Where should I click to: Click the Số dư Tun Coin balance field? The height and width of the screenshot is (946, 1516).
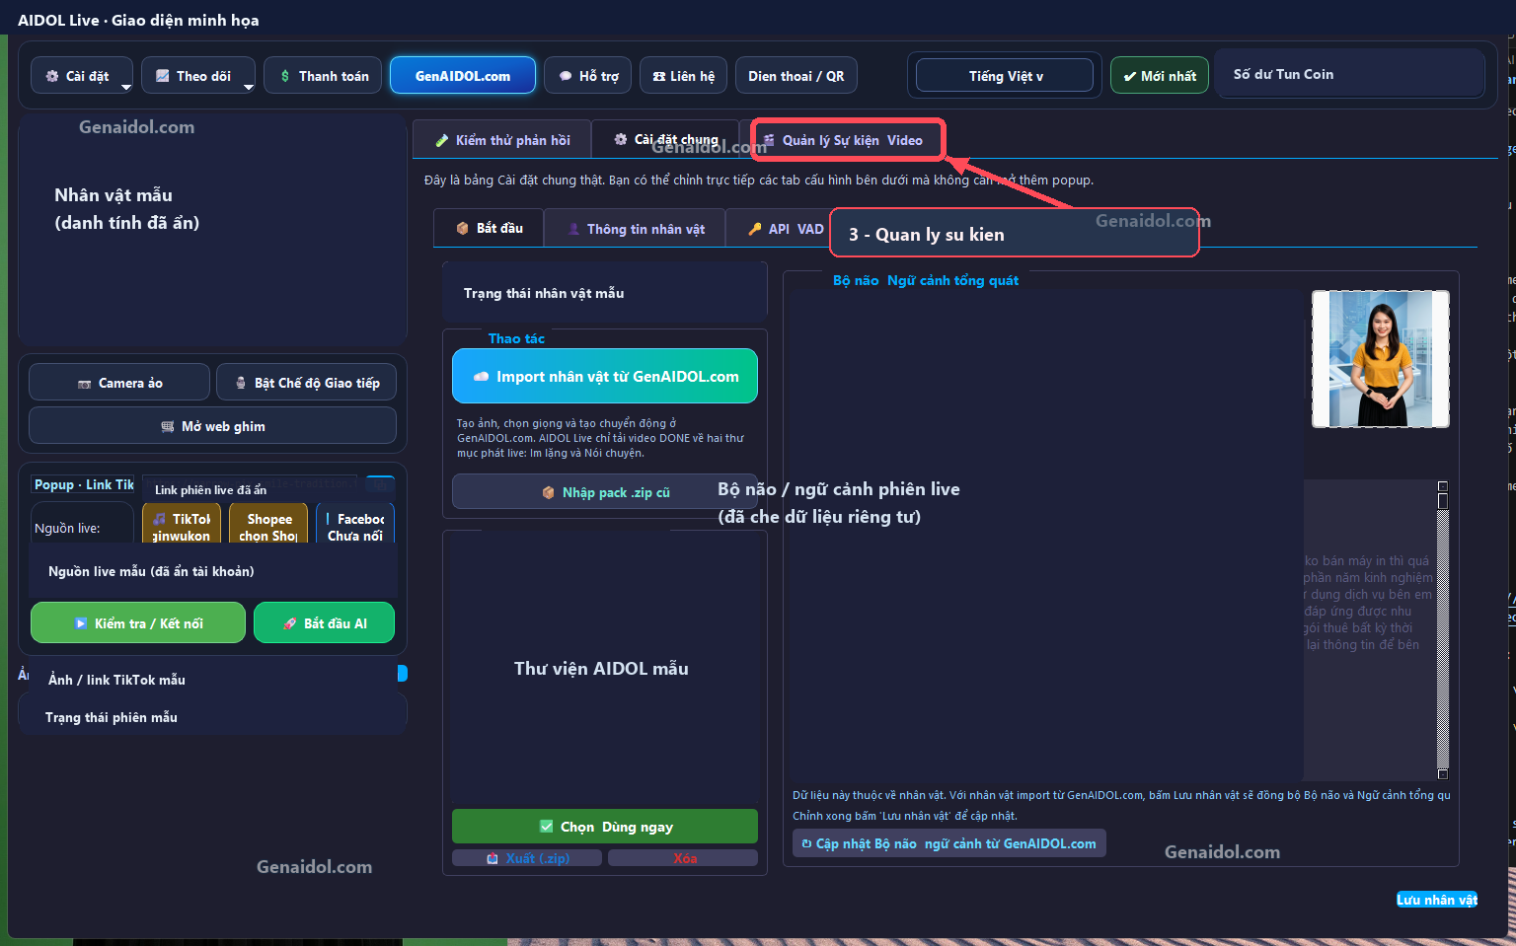click(x=1349, y=74)
